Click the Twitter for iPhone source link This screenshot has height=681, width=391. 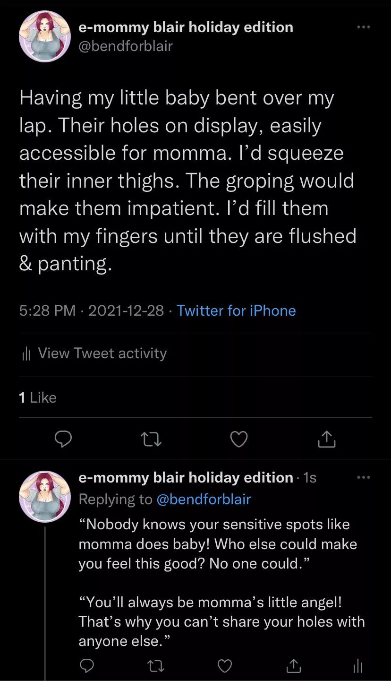[236, 310]
